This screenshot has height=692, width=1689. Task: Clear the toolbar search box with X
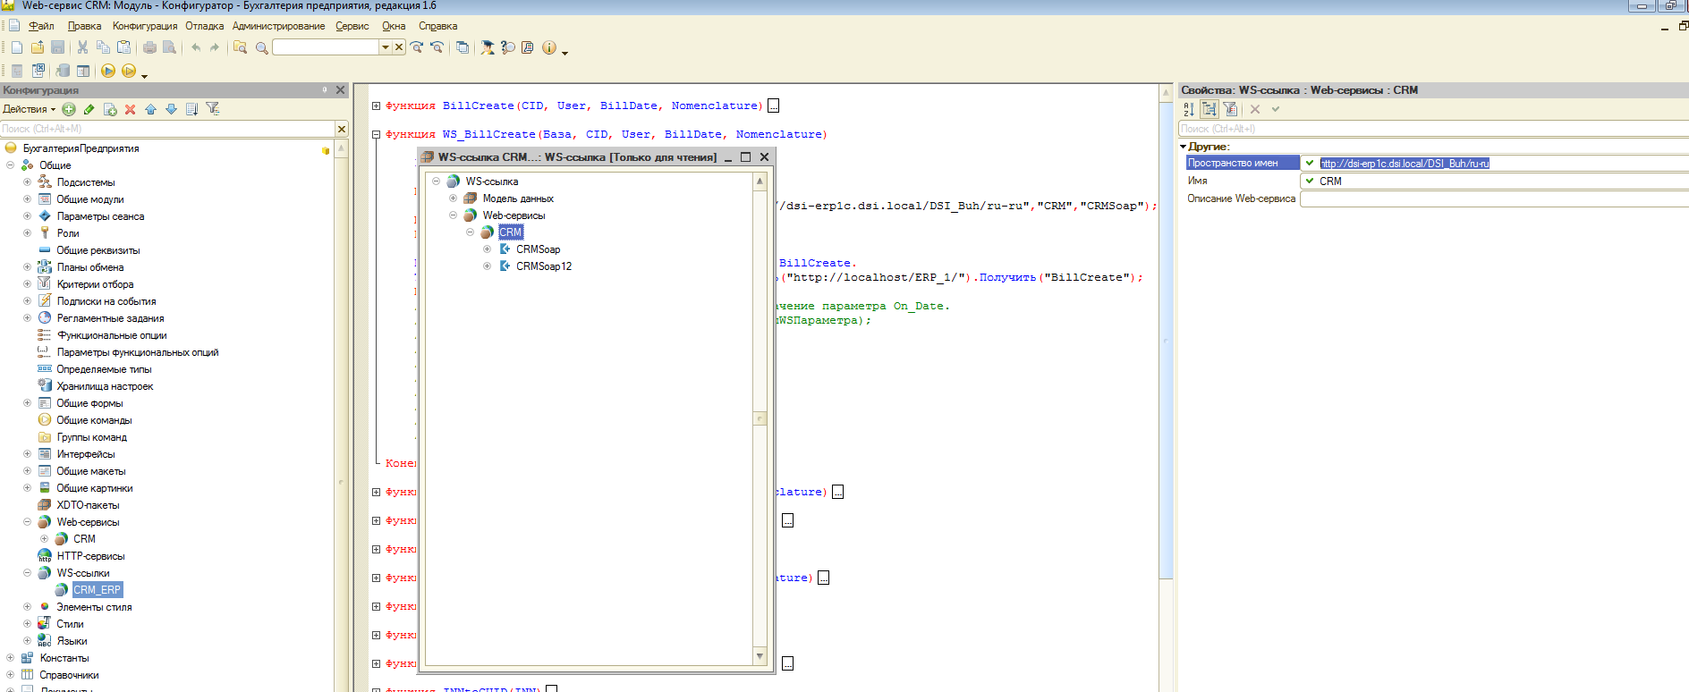[399, 47]
